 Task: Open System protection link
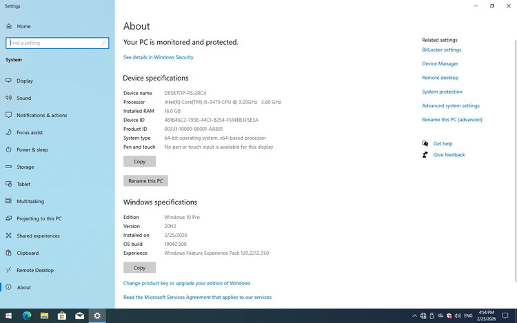[x=442, y=92]
